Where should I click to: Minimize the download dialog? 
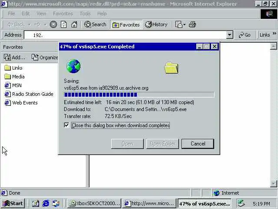pos(199,47)
